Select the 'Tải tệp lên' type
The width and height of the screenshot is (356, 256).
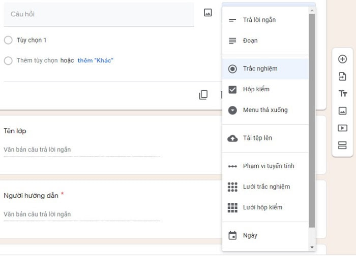pos(265,138)
